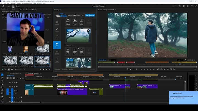Select the Type tool
The width and height of the screenshot is (198, 111).
[x=2, y=99]
